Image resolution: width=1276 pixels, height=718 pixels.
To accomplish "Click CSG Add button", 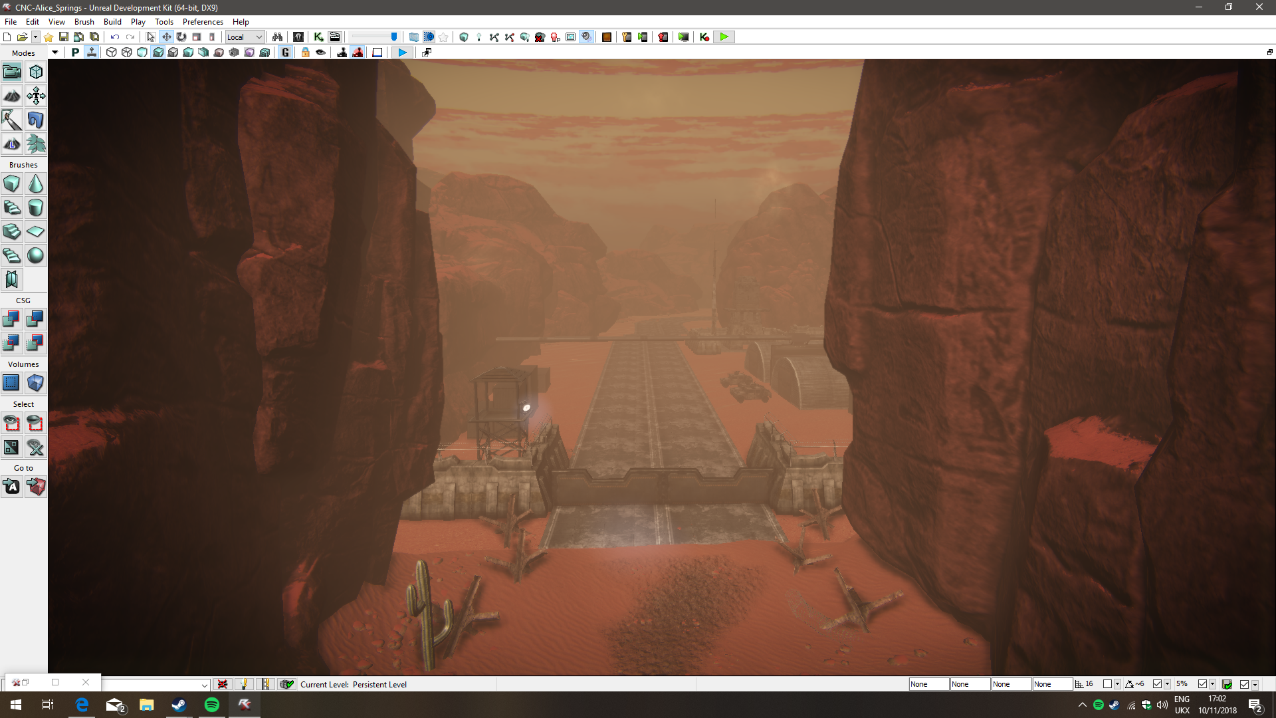I will 12,319.
